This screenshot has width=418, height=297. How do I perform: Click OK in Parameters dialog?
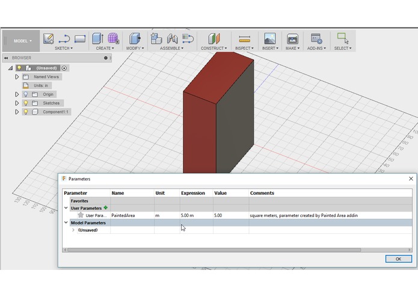click(399, 259)
